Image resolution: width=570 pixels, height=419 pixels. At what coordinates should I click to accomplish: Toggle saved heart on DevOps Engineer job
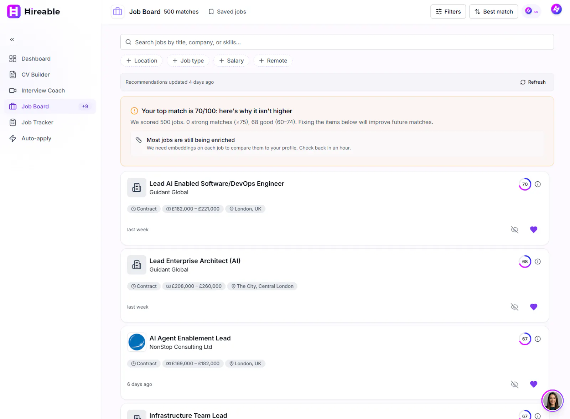click(x=534, y=229)
